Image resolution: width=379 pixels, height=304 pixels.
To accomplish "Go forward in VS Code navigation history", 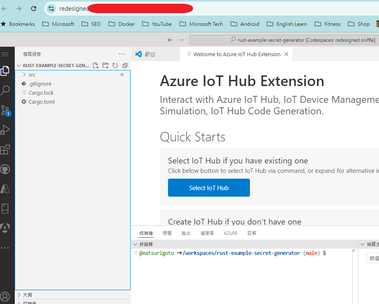I will point(181,40).
